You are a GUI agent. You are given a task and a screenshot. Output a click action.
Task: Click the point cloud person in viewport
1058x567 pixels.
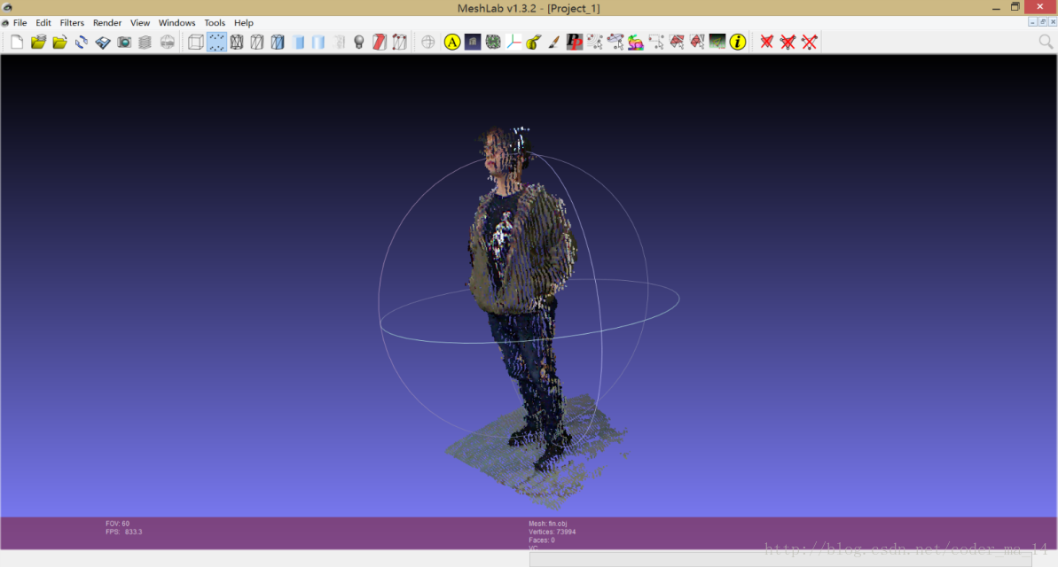[x=523, y=297]
